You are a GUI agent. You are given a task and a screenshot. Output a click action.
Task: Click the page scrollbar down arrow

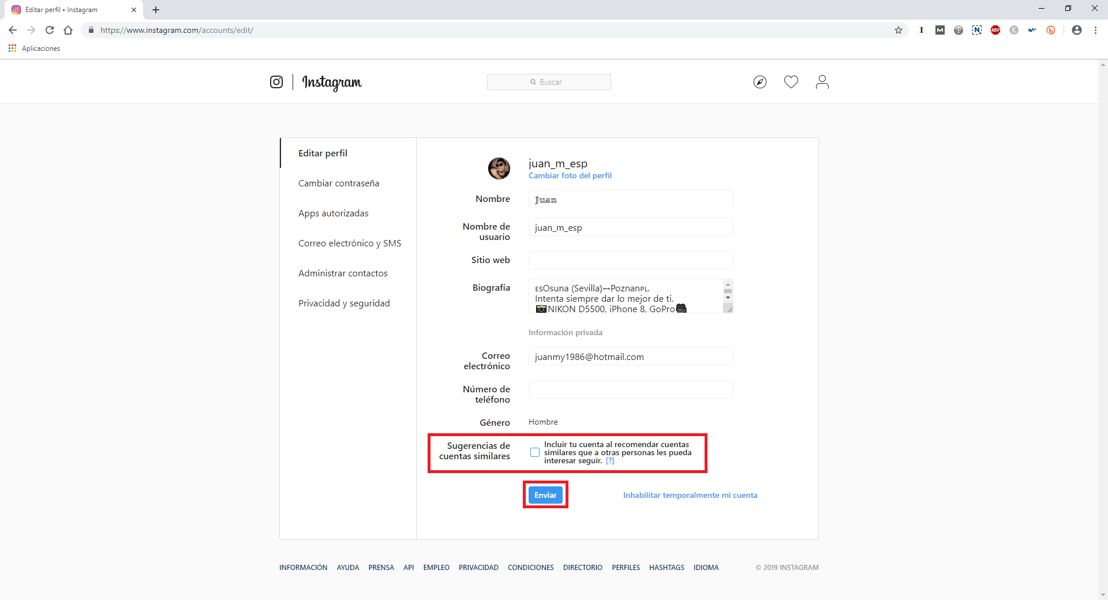click(1103, 595)
